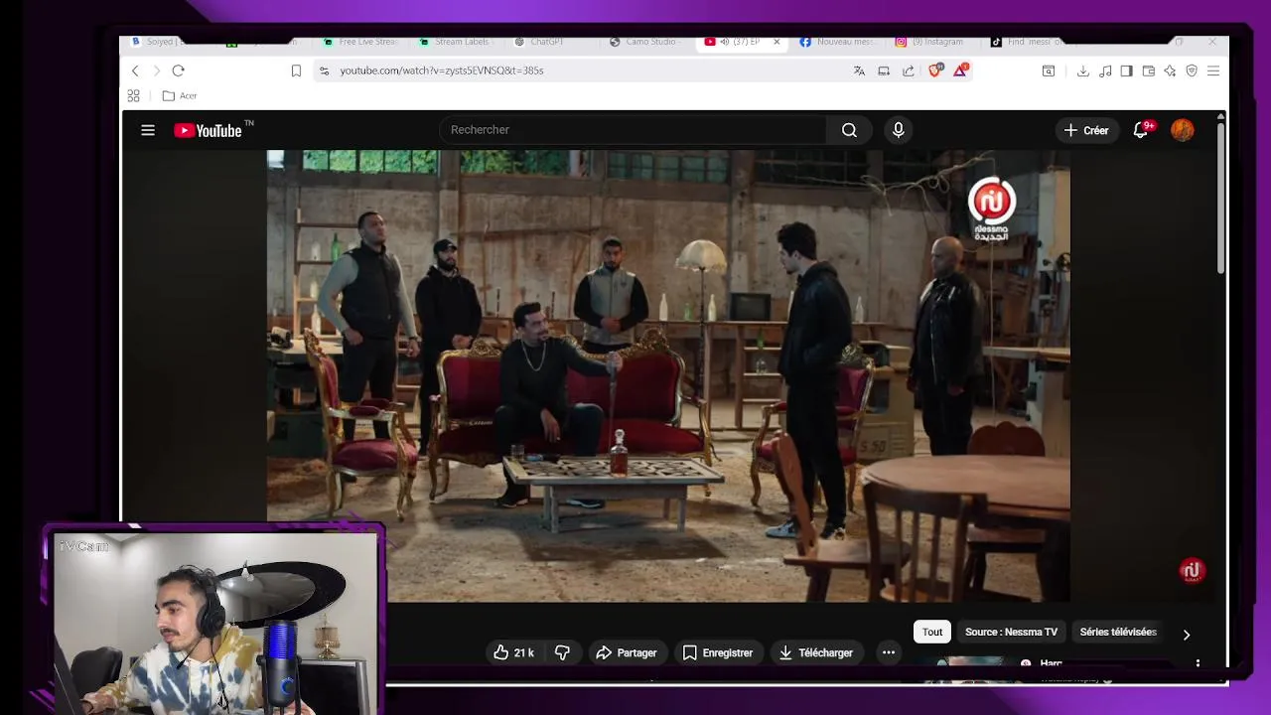Click the page vertical scrollbar

click(1220, 199)
